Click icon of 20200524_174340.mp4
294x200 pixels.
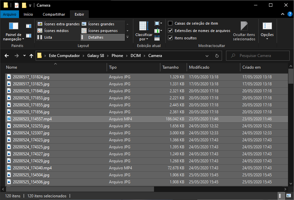pos(9,168)
